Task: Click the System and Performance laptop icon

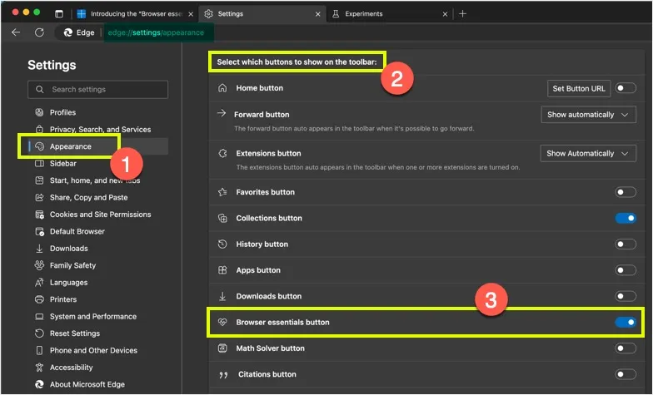Action: (x=39, y=316)
